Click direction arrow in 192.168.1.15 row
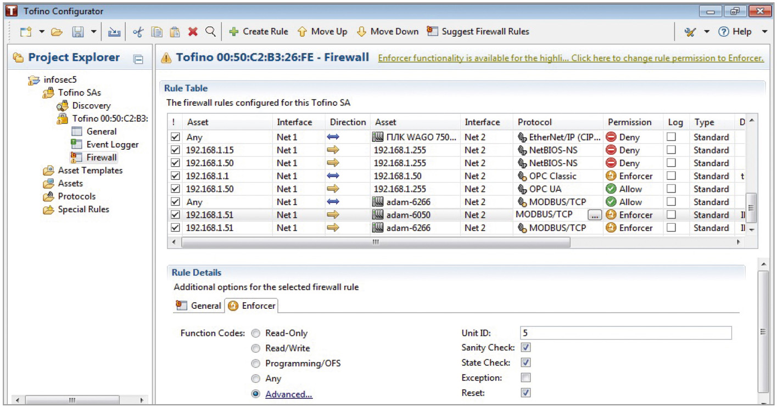The height and width of the screenshot is (407, 777). point(333,150)
